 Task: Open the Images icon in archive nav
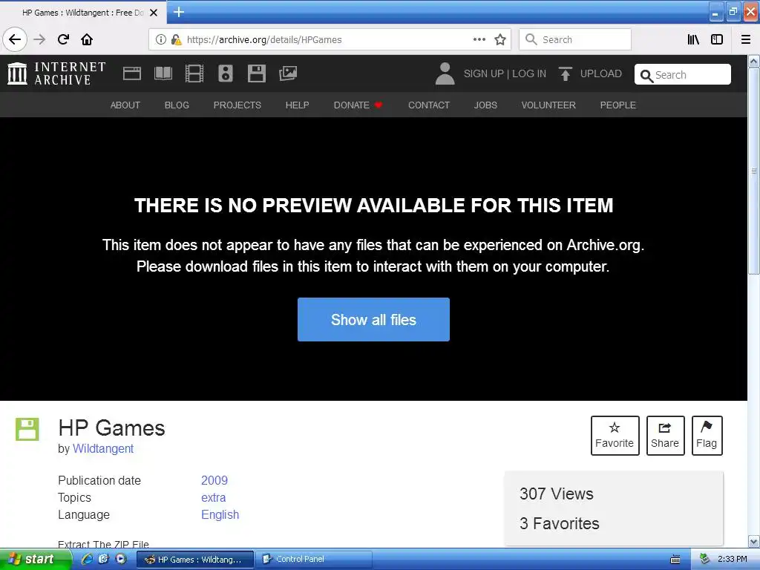click(288, 73)
